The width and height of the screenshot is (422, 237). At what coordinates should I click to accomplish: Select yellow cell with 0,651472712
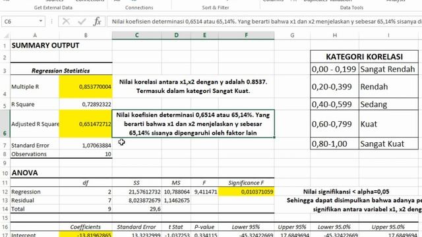(86, 124)
